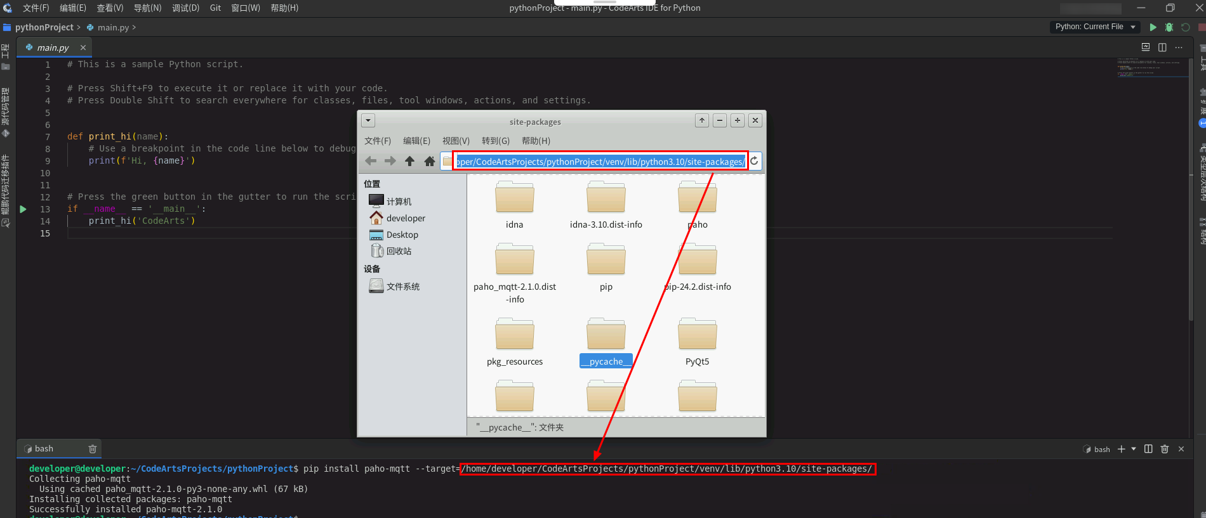This screenshot has width=1206, height=518.
Task: Expand the new terminal profile dropdown arrow
Action: click(1134, 449)
